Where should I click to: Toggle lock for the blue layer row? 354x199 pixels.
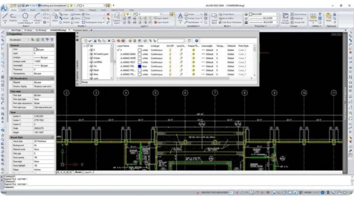[x=181, y=66]
